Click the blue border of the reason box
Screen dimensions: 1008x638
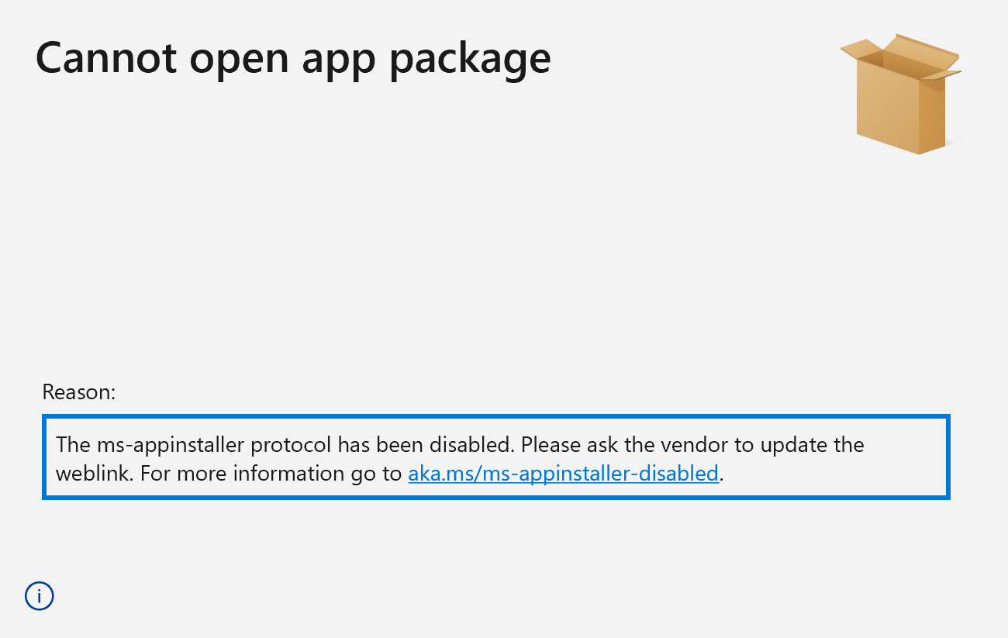(496, 416)
